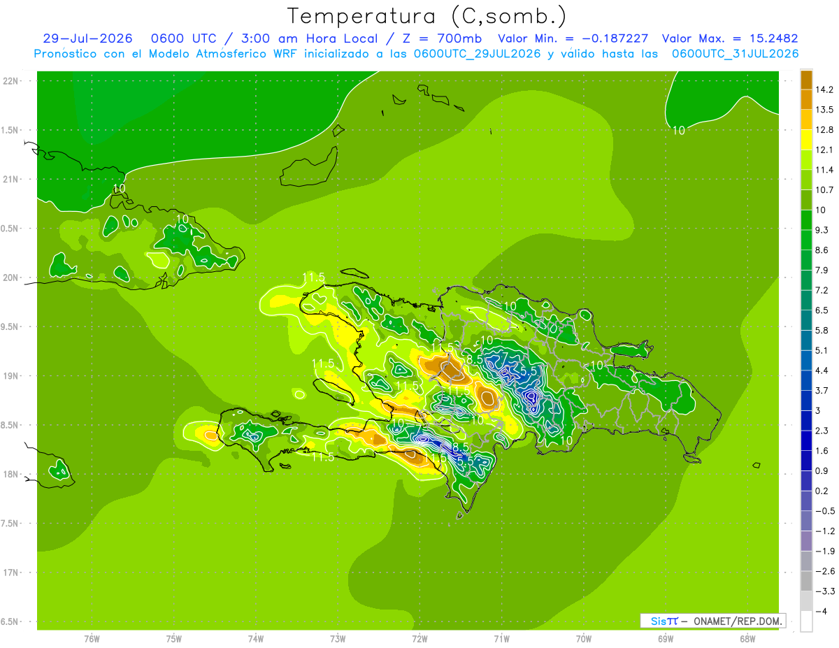This screenshot has width=839, height=648.
Task: Click the colorbar value '12.8'
Action: [x=824, y=130]
